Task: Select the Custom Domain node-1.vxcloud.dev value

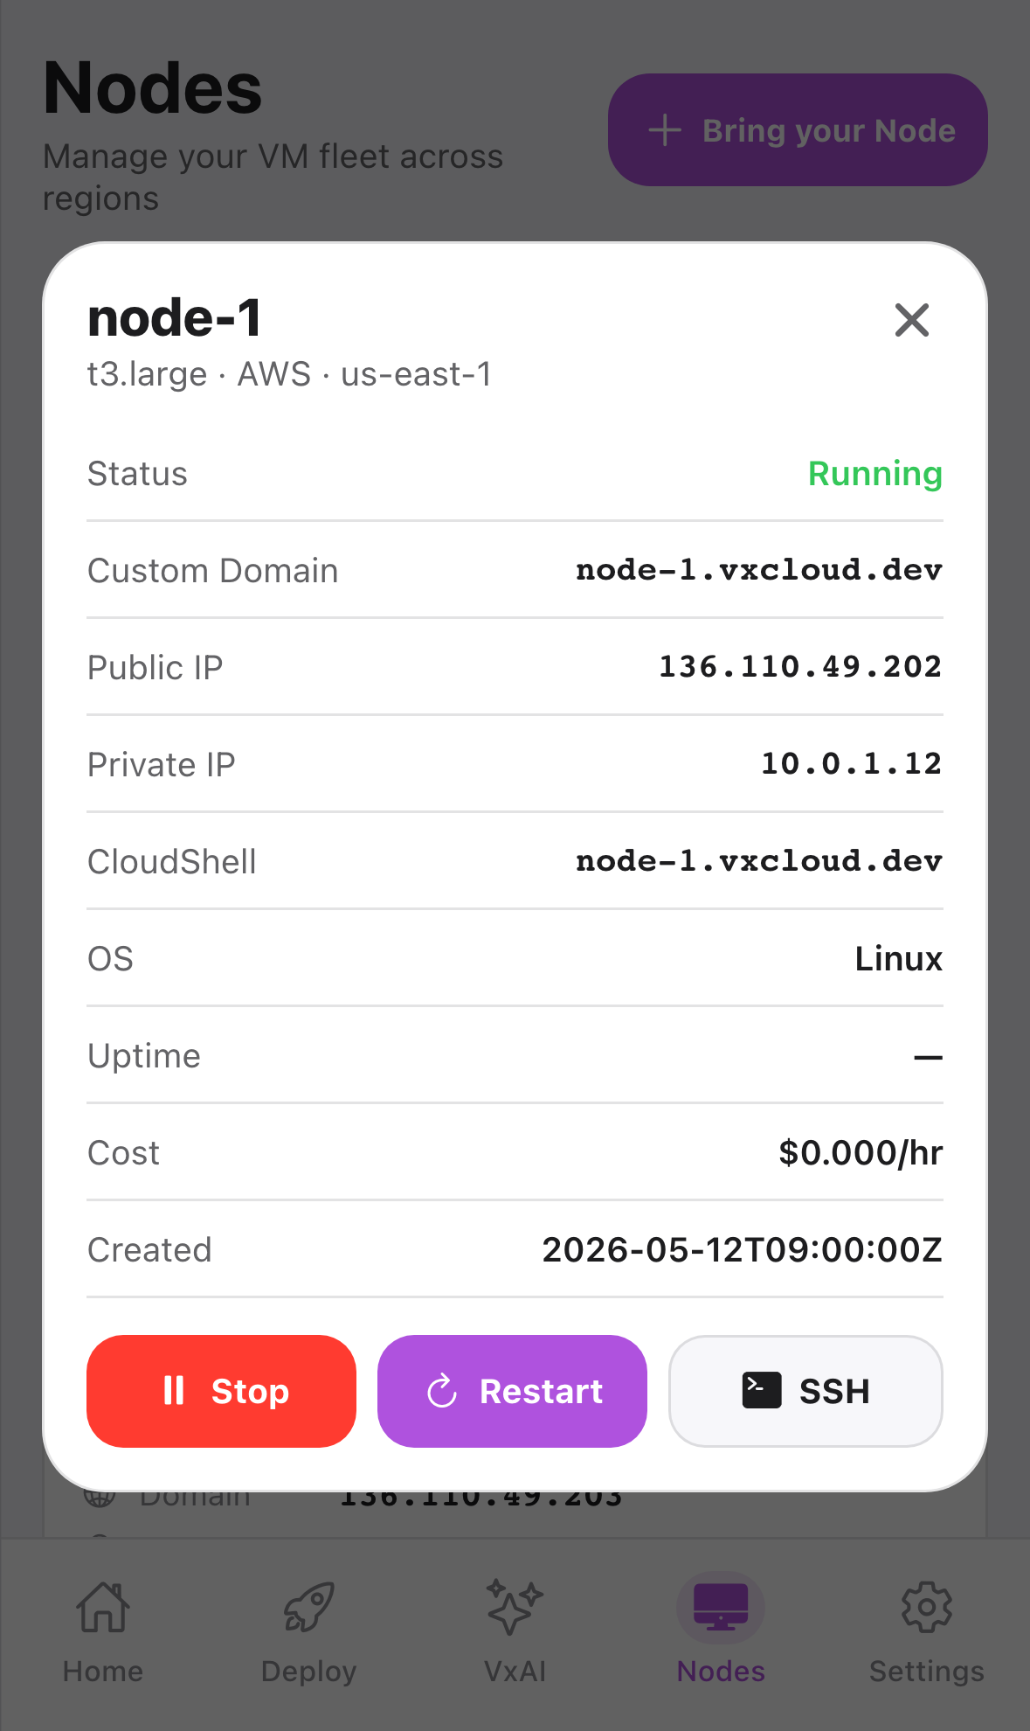Action: tap(759, 570)
